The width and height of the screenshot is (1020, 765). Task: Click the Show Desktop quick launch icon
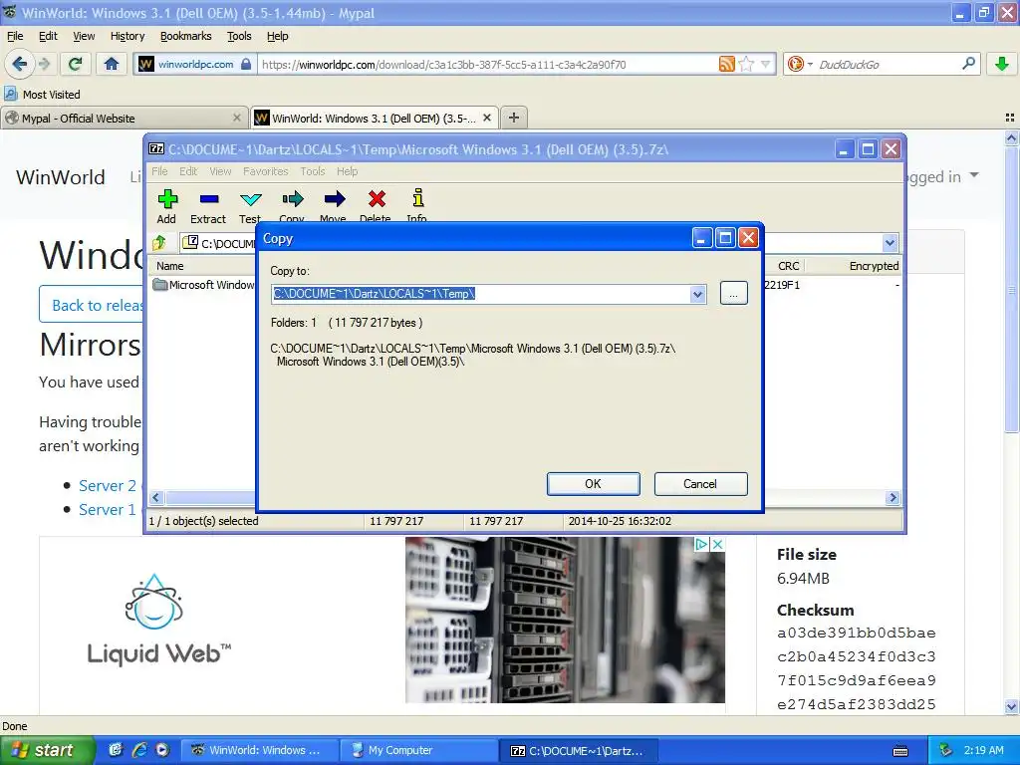[x=116, y=750]
